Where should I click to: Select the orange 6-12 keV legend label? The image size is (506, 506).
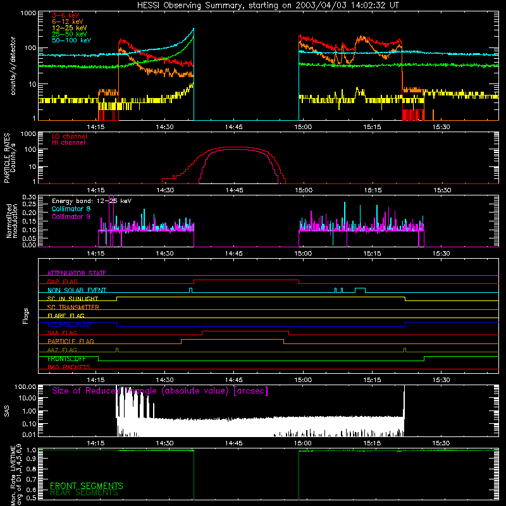click(x=68, y=22)
